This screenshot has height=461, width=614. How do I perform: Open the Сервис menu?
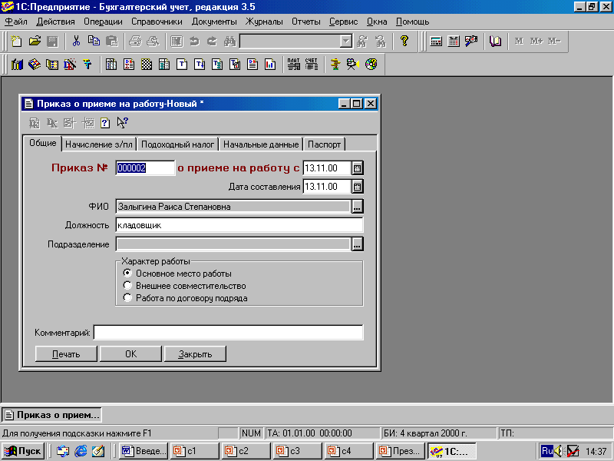(x=343, y=22)
